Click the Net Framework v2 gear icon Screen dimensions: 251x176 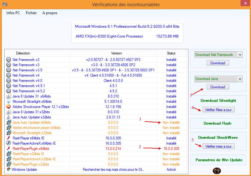tap(9, 59)
